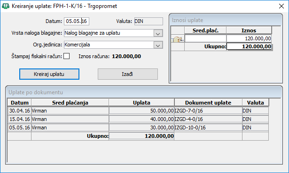Close the Kreiranje uplate window
This screenshot has height=173, width=289.
(x=281, y=6)
